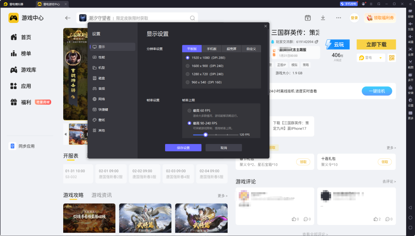Open the 性能 performance settings section
Image resolution: width=415 pixels, height=236 pixels.
pos(112,57)
